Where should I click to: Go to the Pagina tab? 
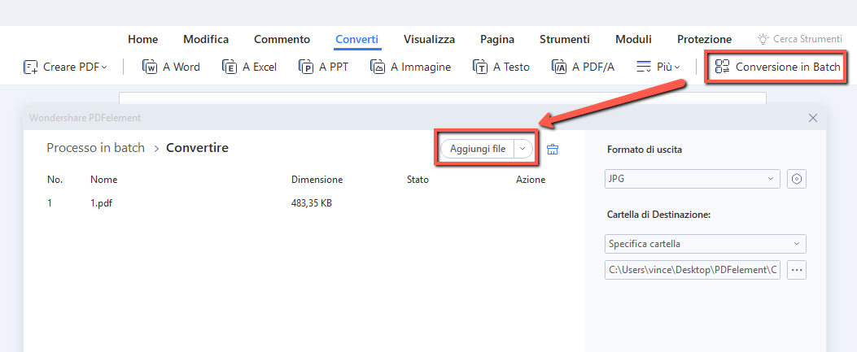click(497, 39)
